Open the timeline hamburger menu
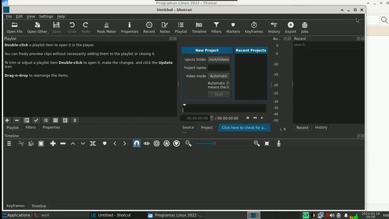Viewport: 389px width, 219px height. pos(9,144)
